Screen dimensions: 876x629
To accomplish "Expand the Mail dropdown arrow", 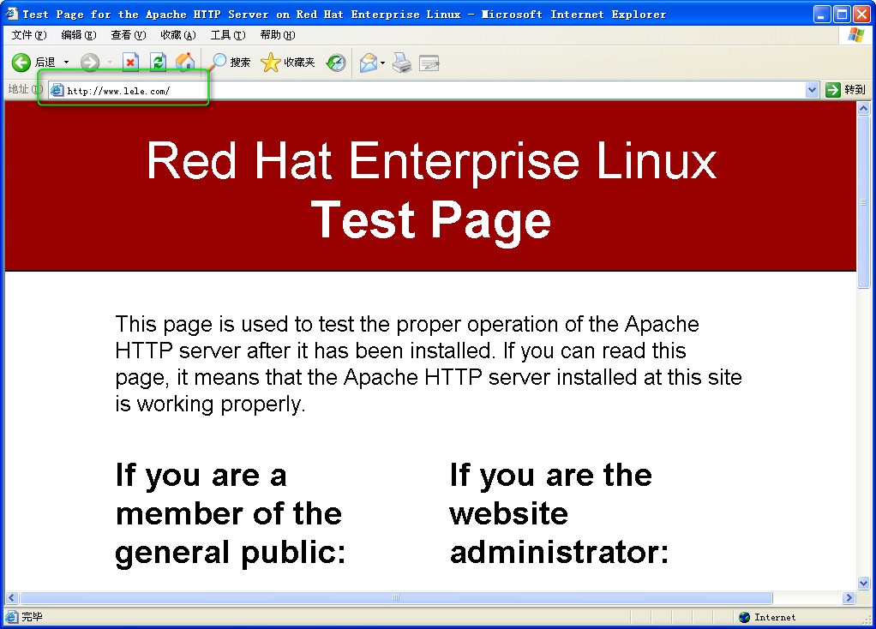I will [382, 63].
